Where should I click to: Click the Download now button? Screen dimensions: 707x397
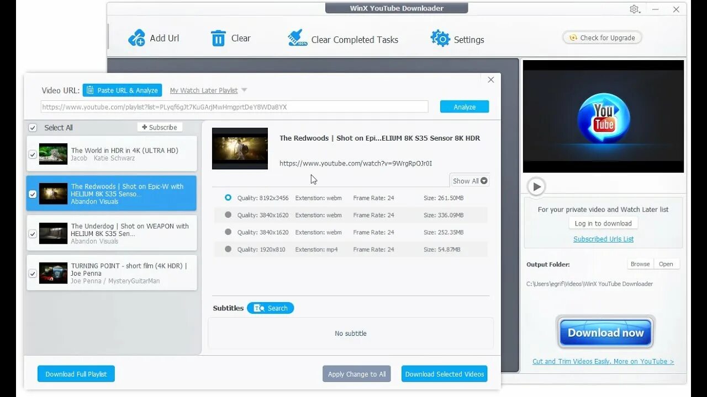606,332
